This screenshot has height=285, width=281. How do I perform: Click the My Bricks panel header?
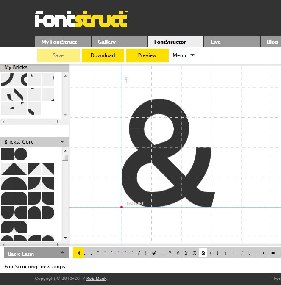34,67
